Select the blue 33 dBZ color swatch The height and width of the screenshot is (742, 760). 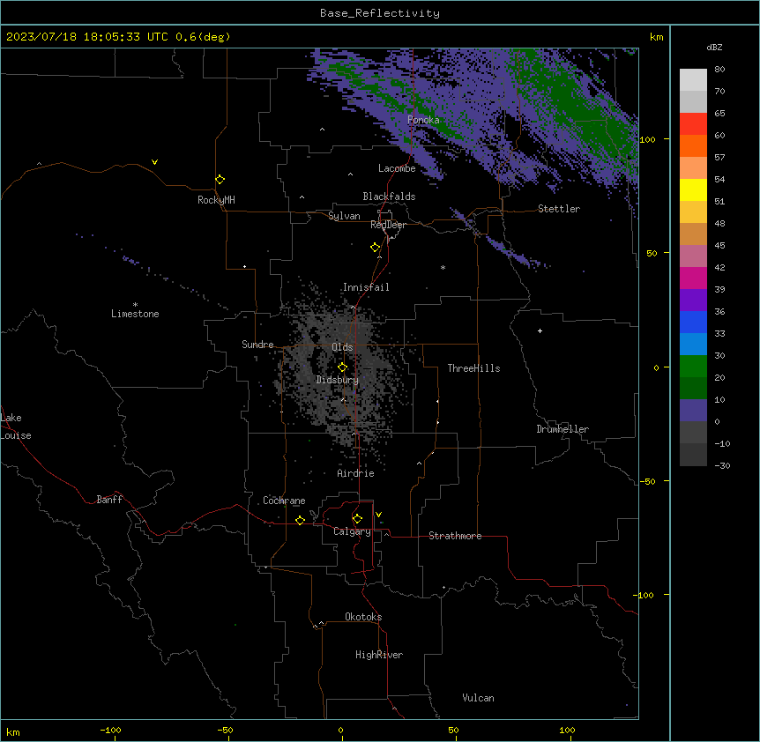click(693, 322)
